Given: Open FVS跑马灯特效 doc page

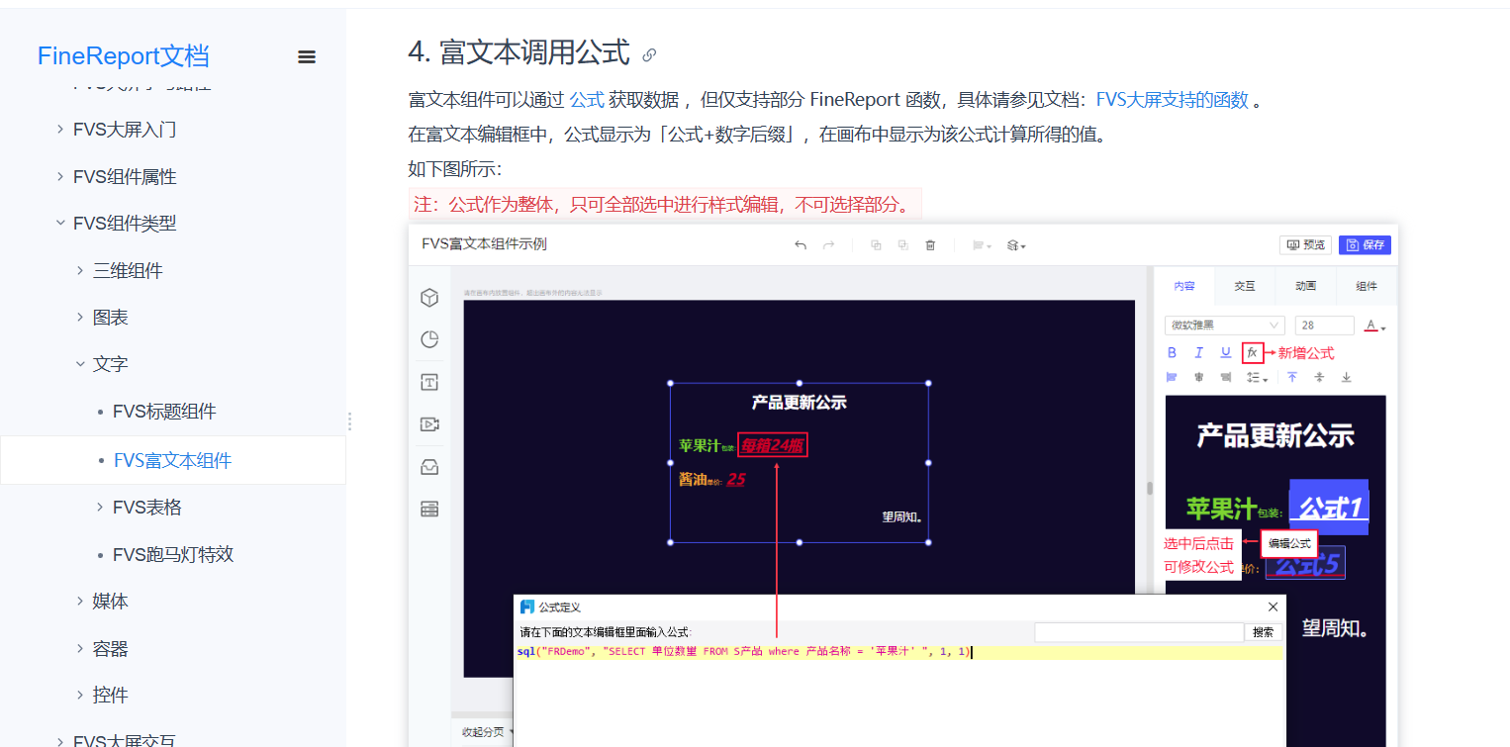Looking at the screenshot, I should [x=173, y=554].
